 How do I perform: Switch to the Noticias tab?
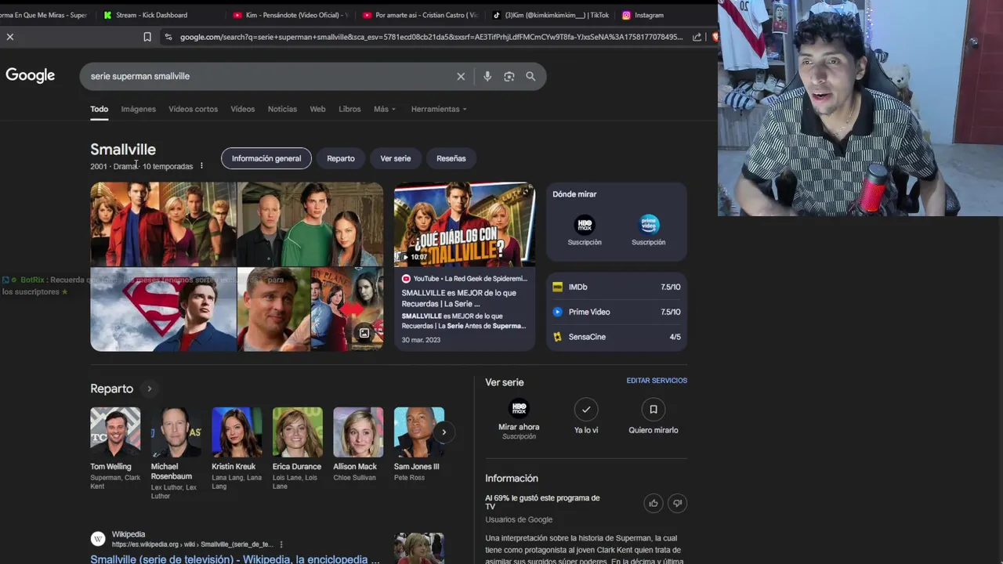[x=282, y=109]
